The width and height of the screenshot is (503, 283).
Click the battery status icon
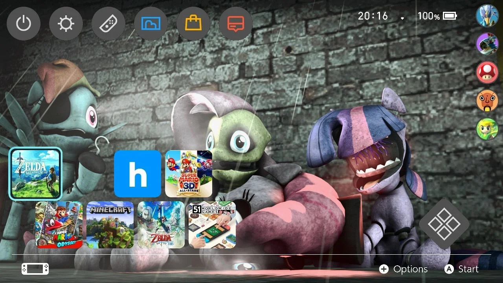pyautogui.click(x=450, y=16)
